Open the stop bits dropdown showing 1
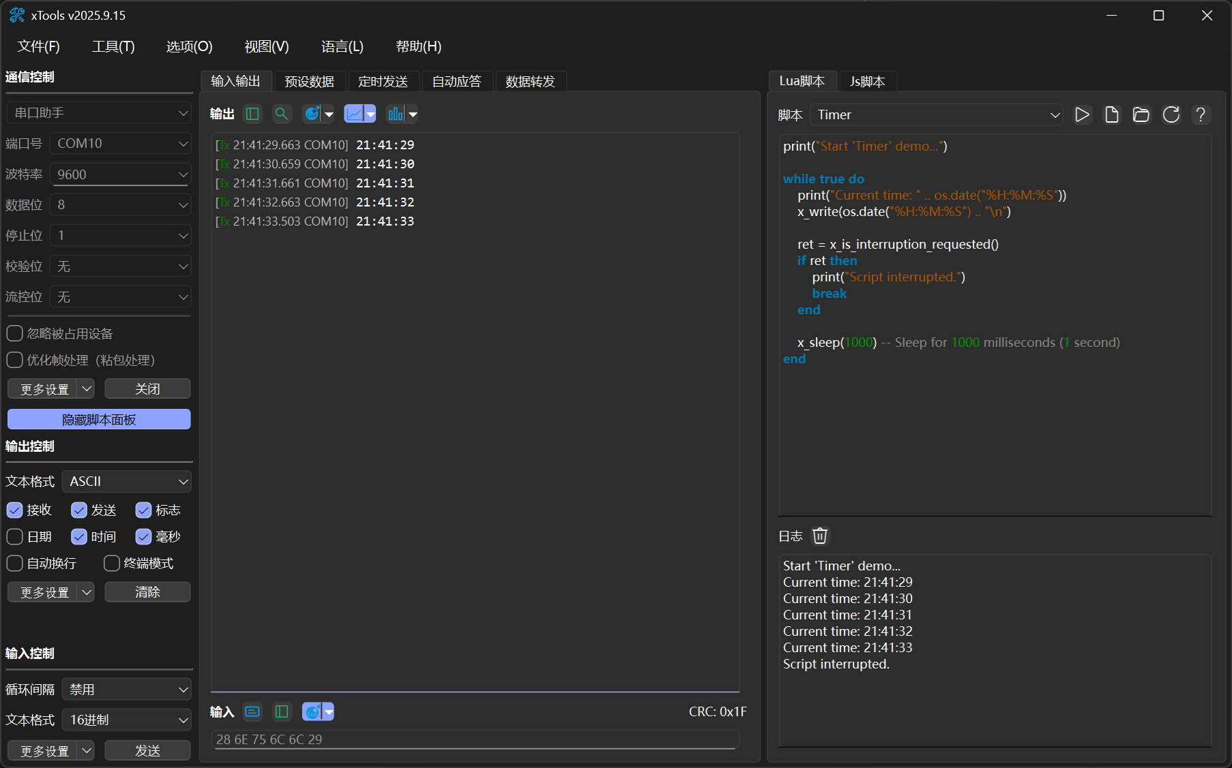This screenshot has width=1232, height=768. (121, 236)
